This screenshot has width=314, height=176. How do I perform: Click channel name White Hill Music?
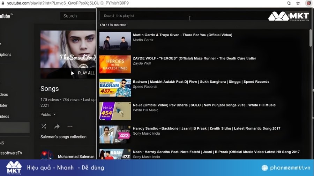[145, 110]
